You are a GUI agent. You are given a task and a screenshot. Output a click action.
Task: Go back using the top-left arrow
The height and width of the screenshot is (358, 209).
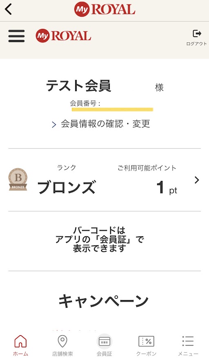coord(8,9)
